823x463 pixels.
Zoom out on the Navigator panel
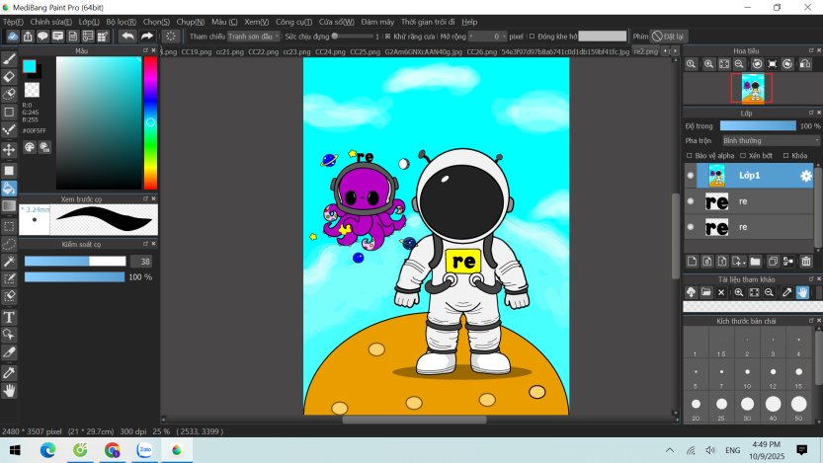pos(739,64)
